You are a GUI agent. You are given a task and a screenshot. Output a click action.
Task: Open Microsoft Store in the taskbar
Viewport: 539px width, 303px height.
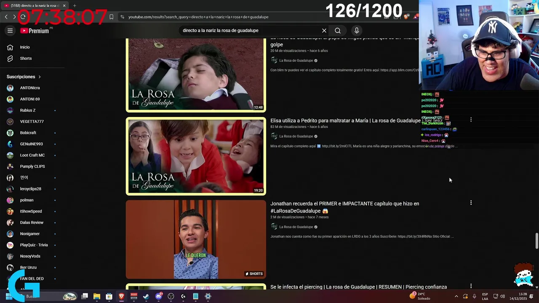[x=109, y=296]
